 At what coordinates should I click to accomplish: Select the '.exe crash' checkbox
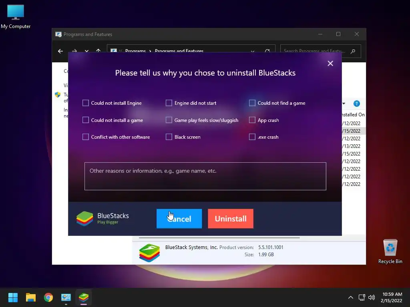pyautogui.click(x=252, y=137)
